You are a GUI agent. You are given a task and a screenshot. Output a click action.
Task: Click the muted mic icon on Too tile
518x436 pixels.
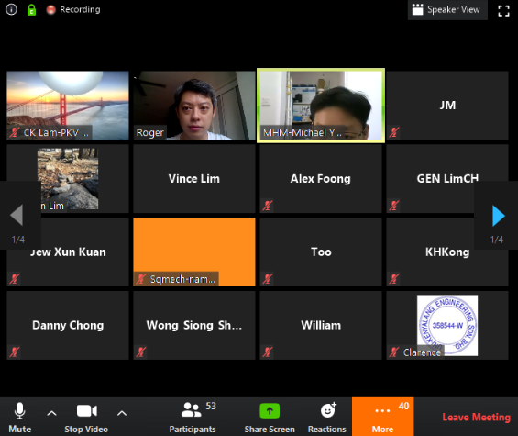tap(268, 279)
